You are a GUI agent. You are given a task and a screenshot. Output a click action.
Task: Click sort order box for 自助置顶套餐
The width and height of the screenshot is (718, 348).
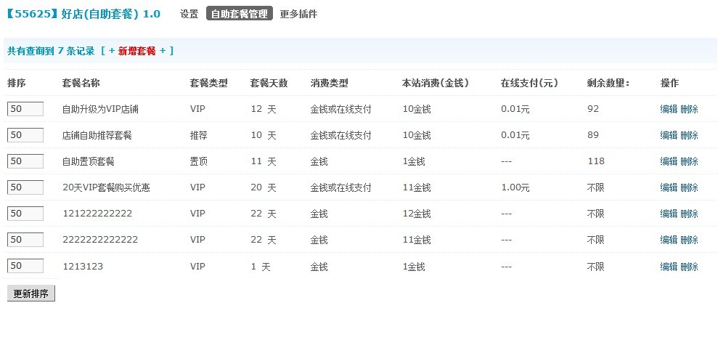pyautogui.click(x=25, y=161)
